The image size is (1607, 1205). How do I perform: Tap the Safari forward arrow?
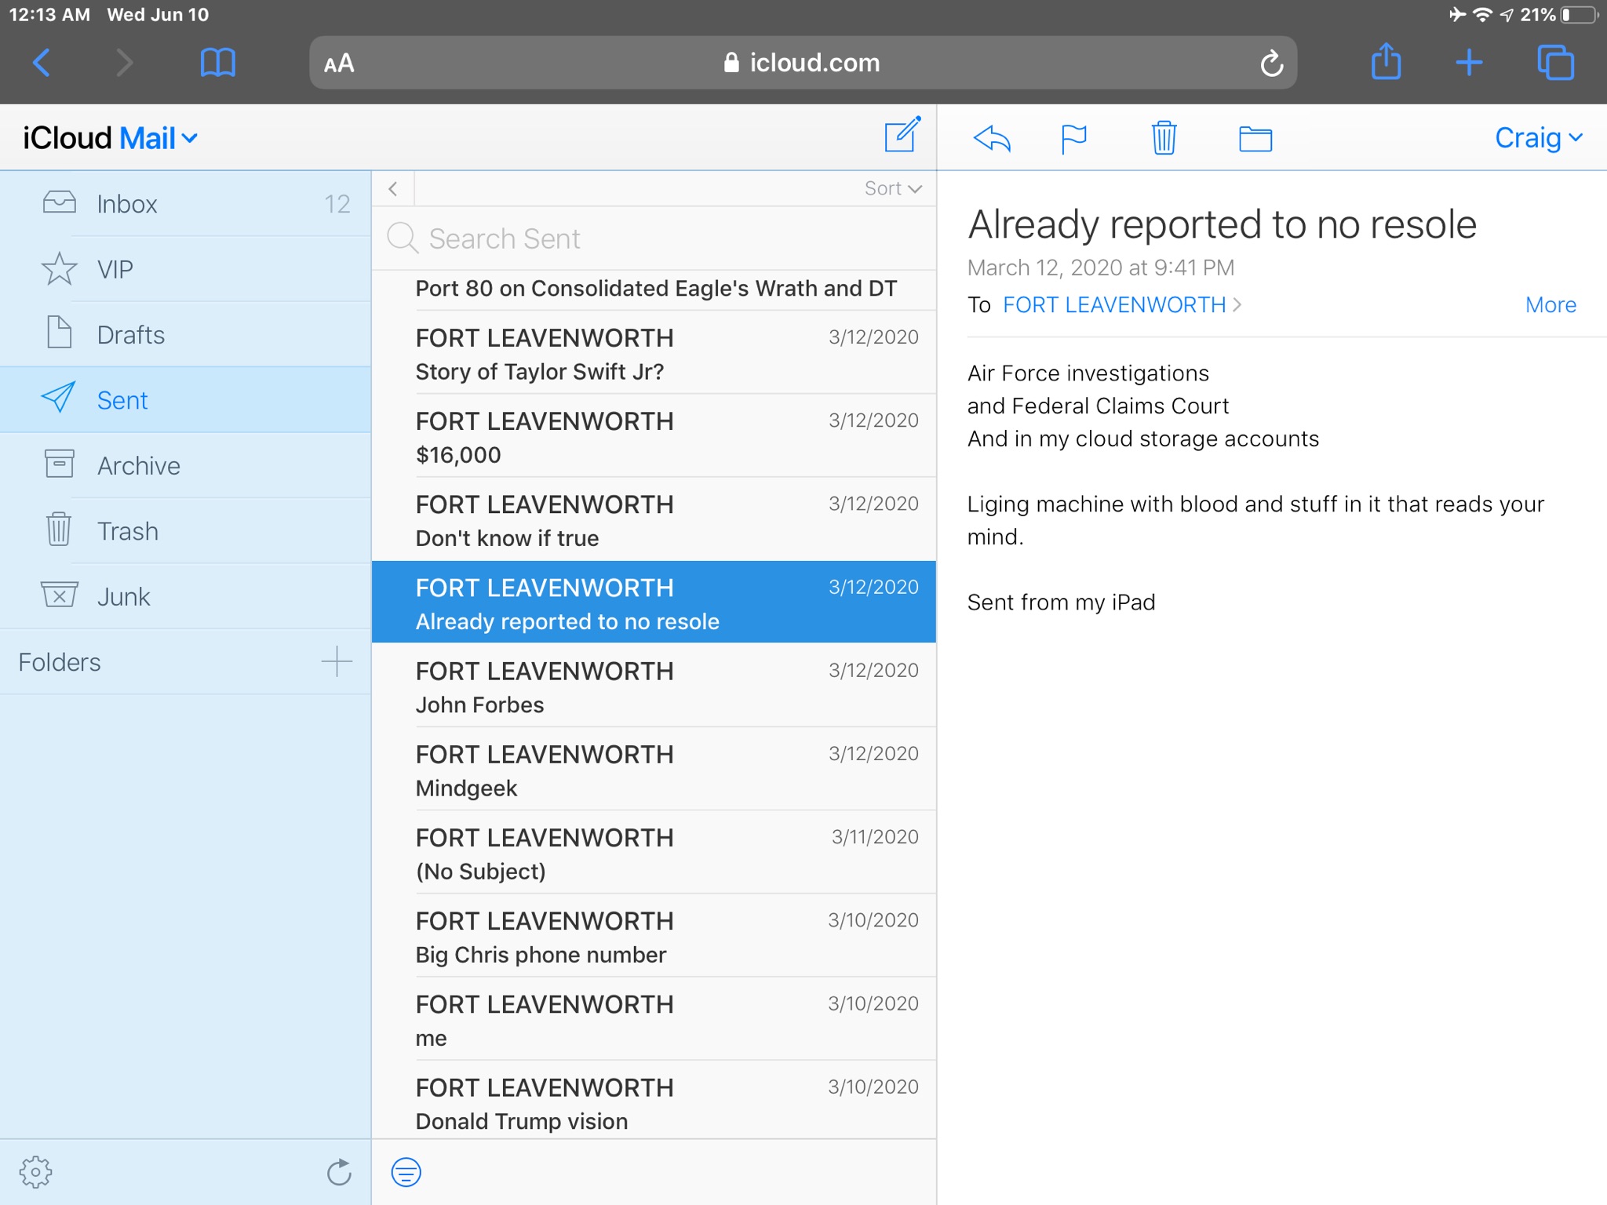pos(124,63)
